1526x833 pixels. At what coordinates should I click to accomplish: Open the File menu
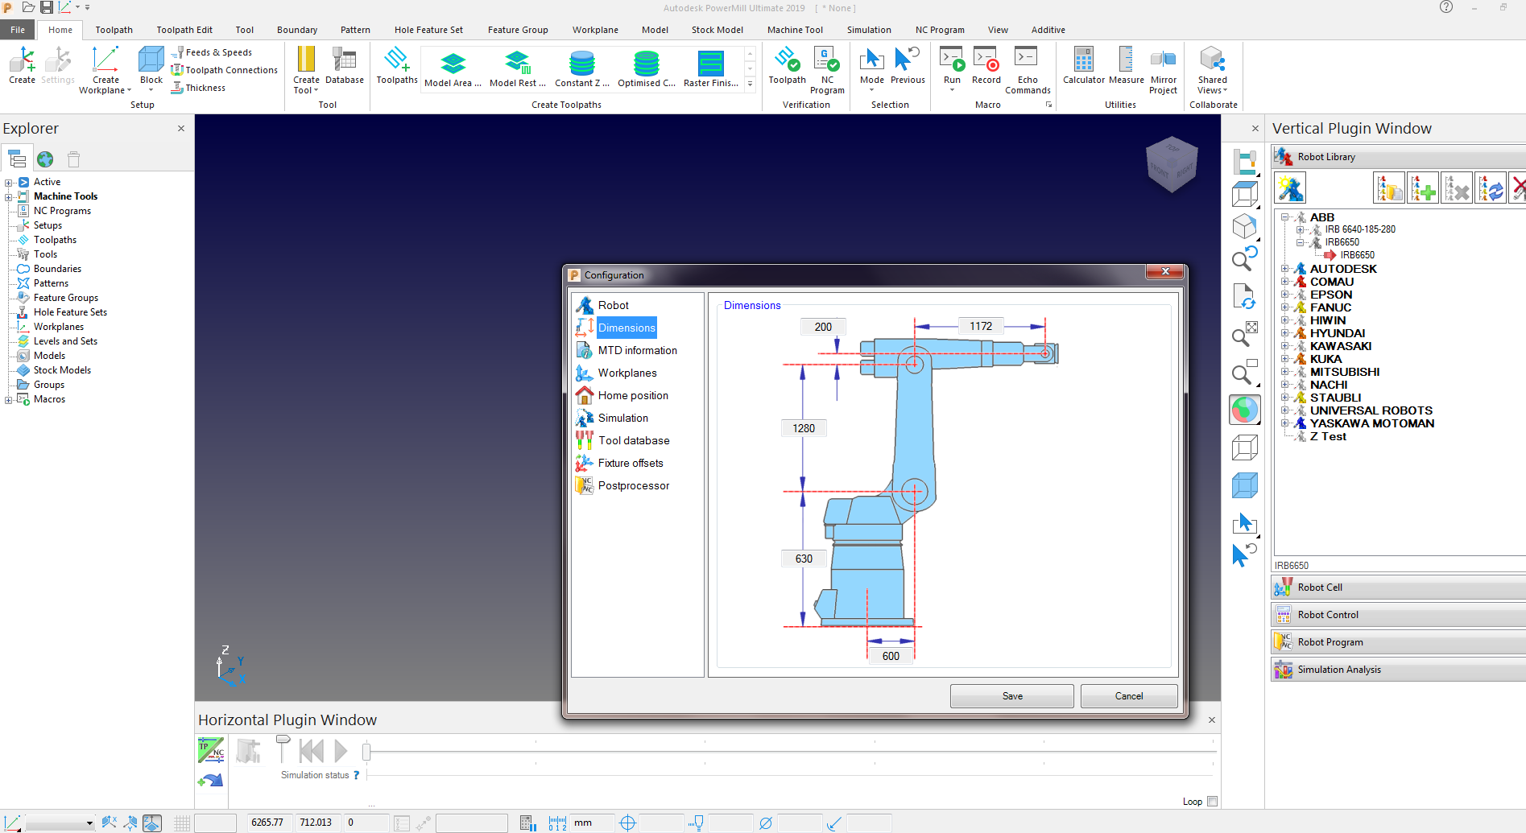(18, 30)
